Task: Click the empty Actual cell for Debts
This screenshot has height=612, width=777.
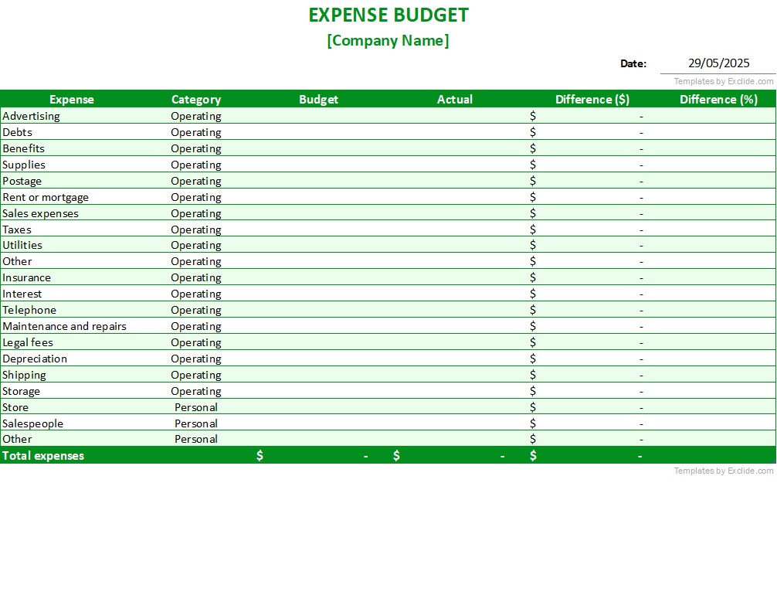Action: 455,132
